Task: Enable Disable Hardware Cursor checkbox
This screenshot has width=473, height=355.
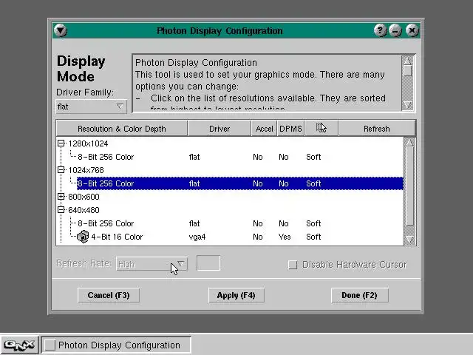Action: [x=293, y=265]
